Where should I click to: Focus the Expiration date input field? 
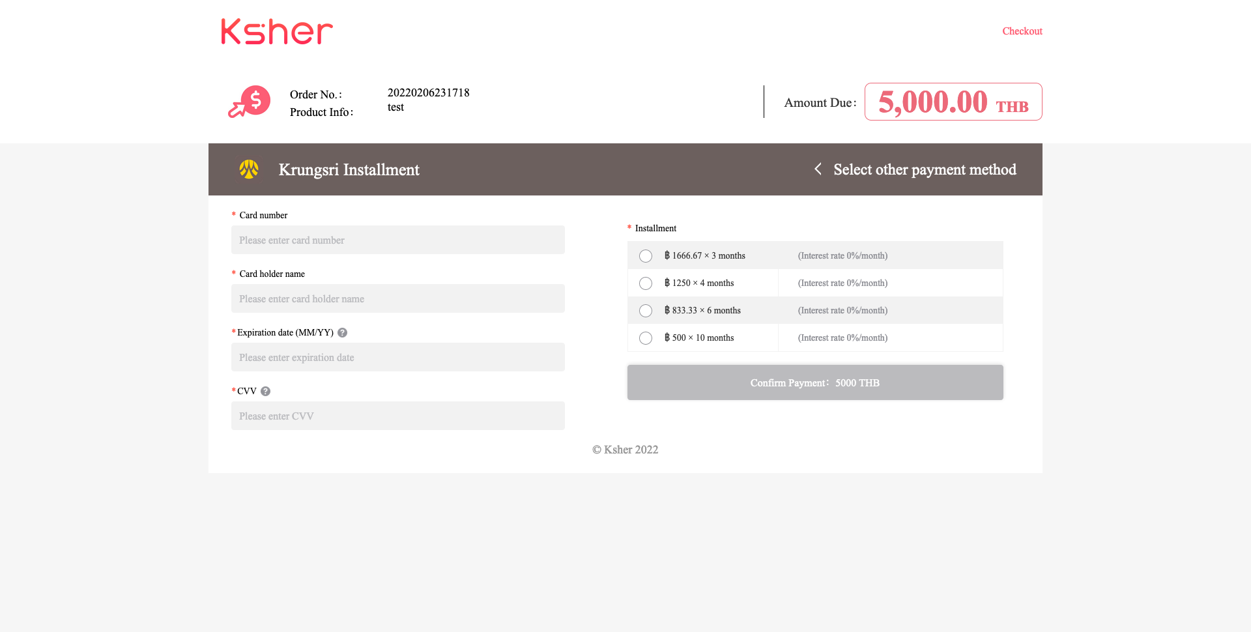[x=398, y=357]
